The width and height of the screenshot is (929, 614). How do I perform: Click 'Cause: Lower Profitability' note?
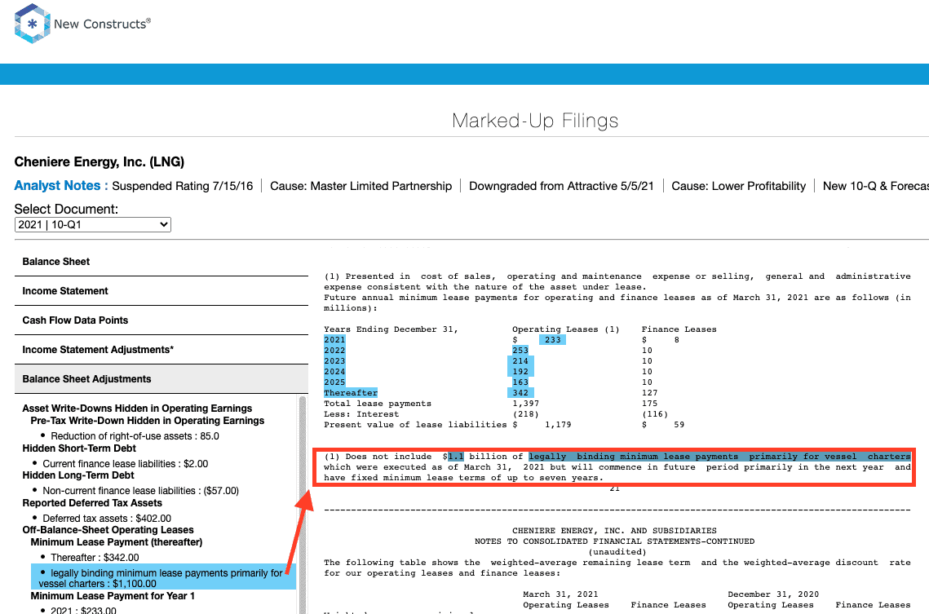point(738,186)
